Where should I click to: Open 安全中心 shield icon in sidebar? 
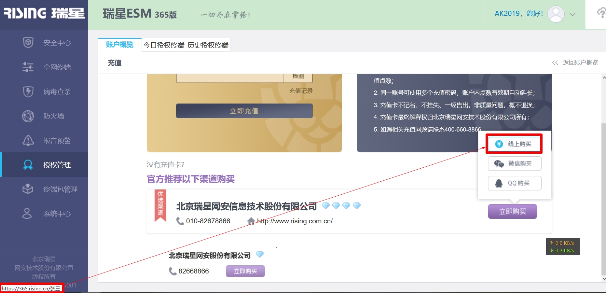28,43
